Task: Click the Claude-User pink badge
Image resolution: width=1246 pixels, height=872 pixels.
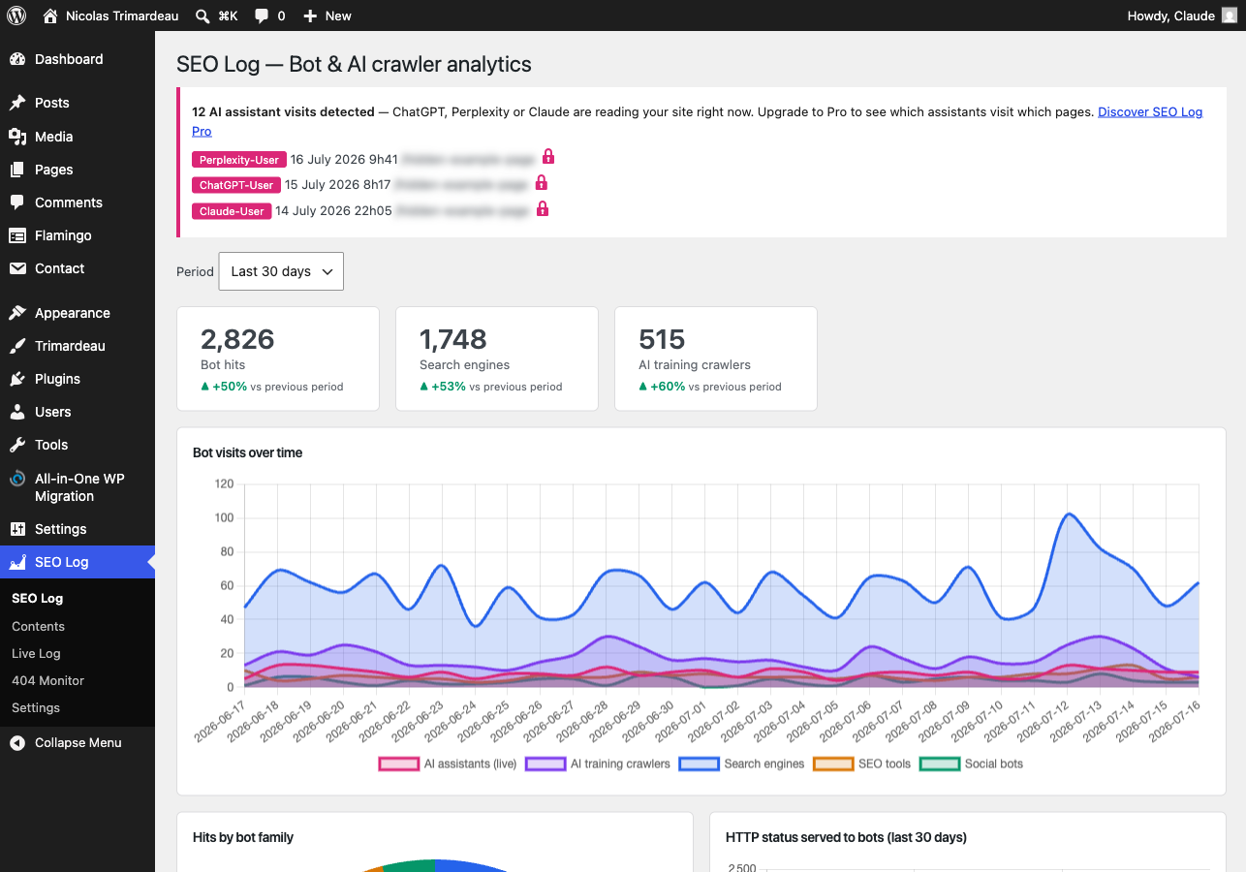Action: click(232, 211)
